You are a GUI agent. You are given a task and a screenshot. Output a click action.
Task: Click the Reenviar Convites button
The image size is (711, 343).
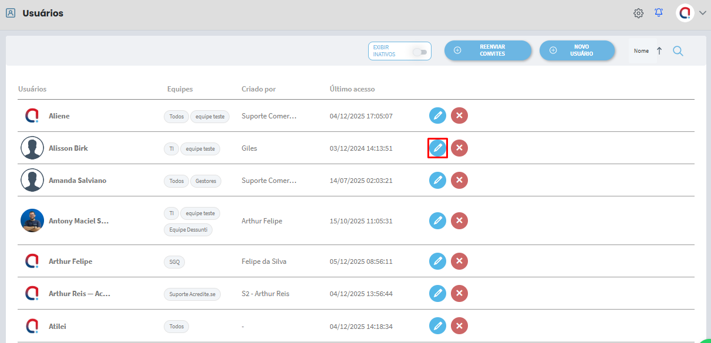pos(487,50)
